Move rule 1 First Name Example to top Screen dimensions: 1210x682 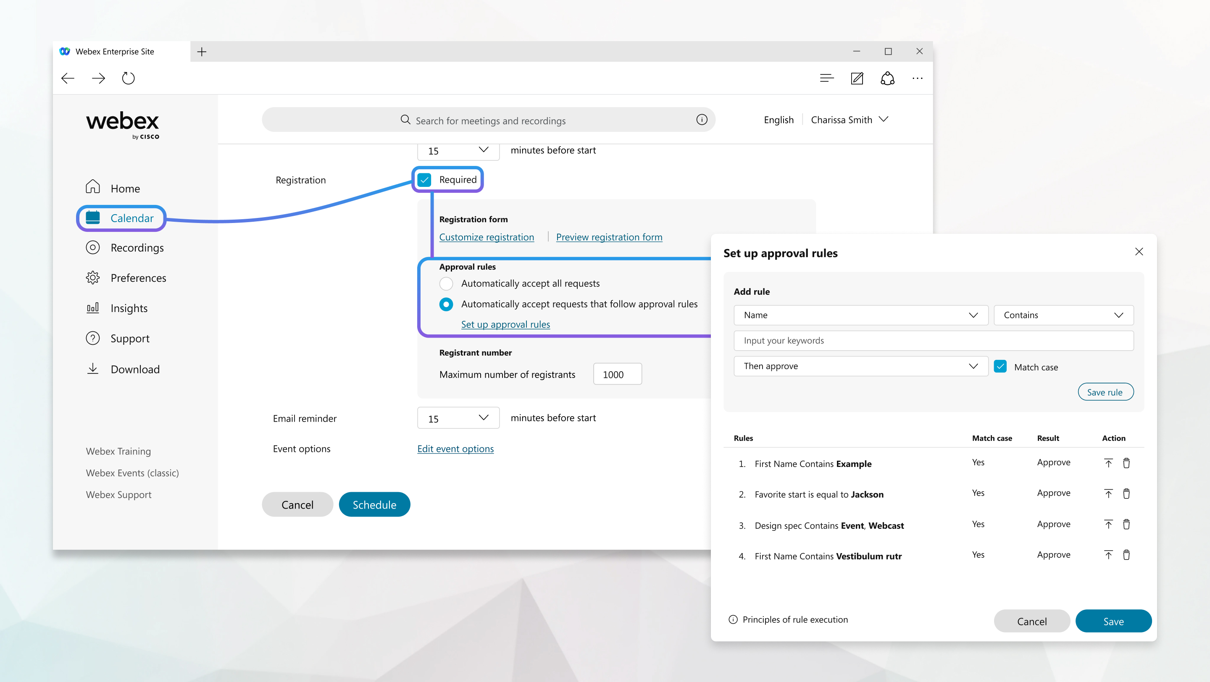[x=1108, y=463]
